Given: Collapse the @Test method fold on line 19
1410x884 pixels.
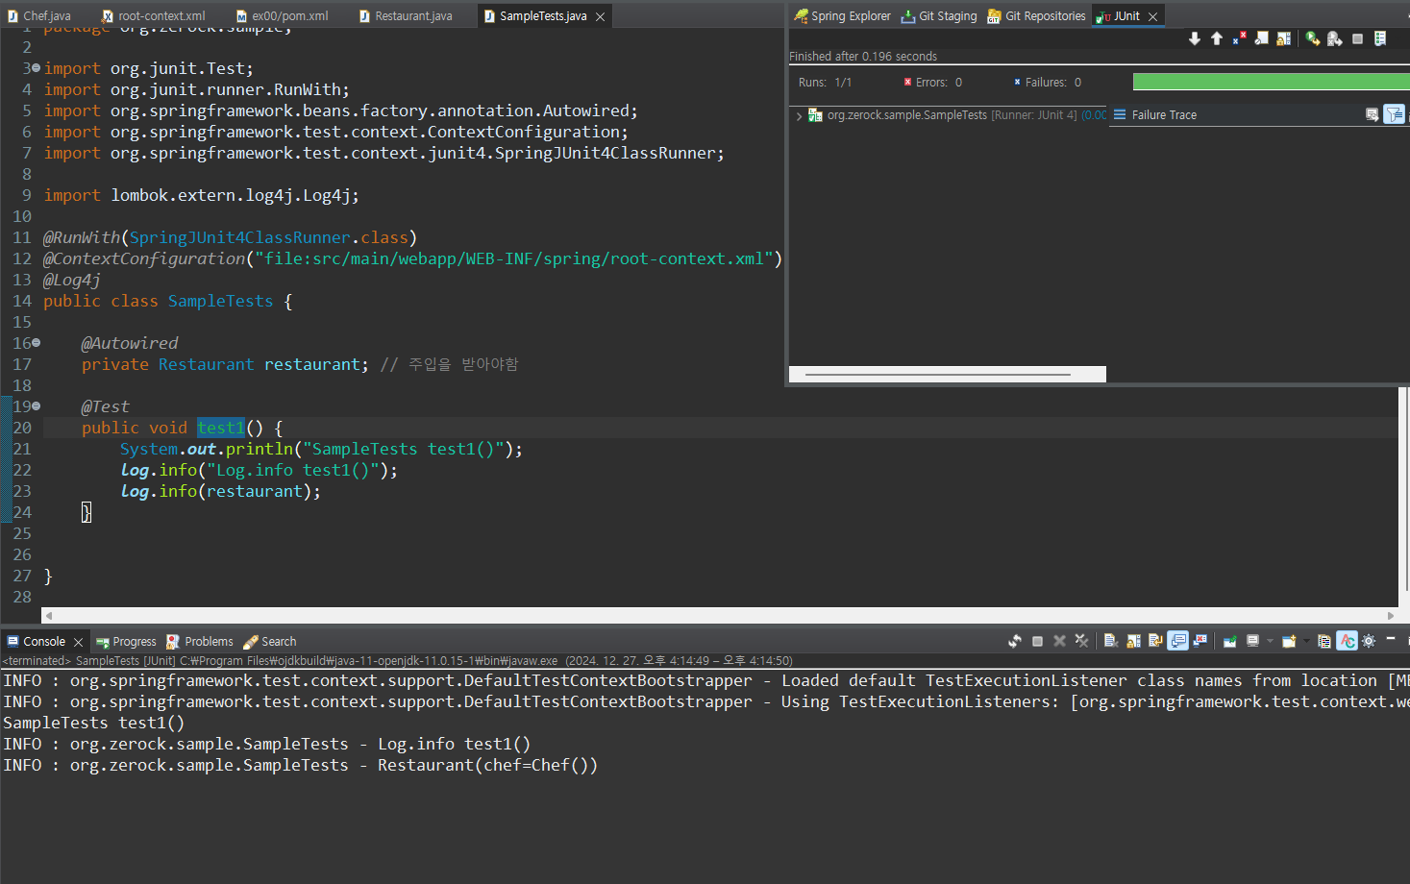Looking at the screenshot, I should [x=36, y=406].
